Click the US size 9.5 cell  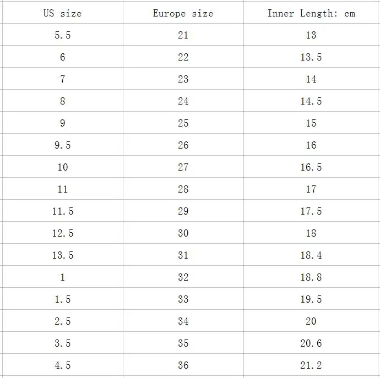pos(63,145)
